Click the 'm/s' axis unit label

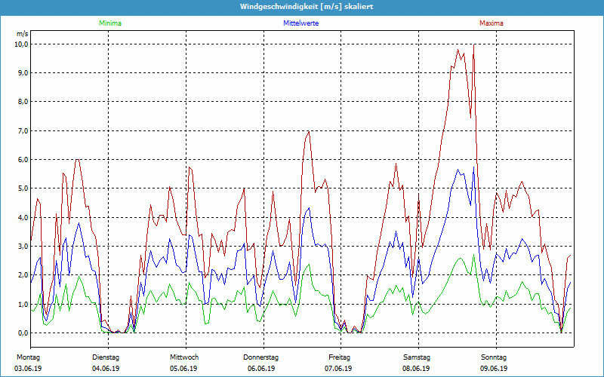23,34
